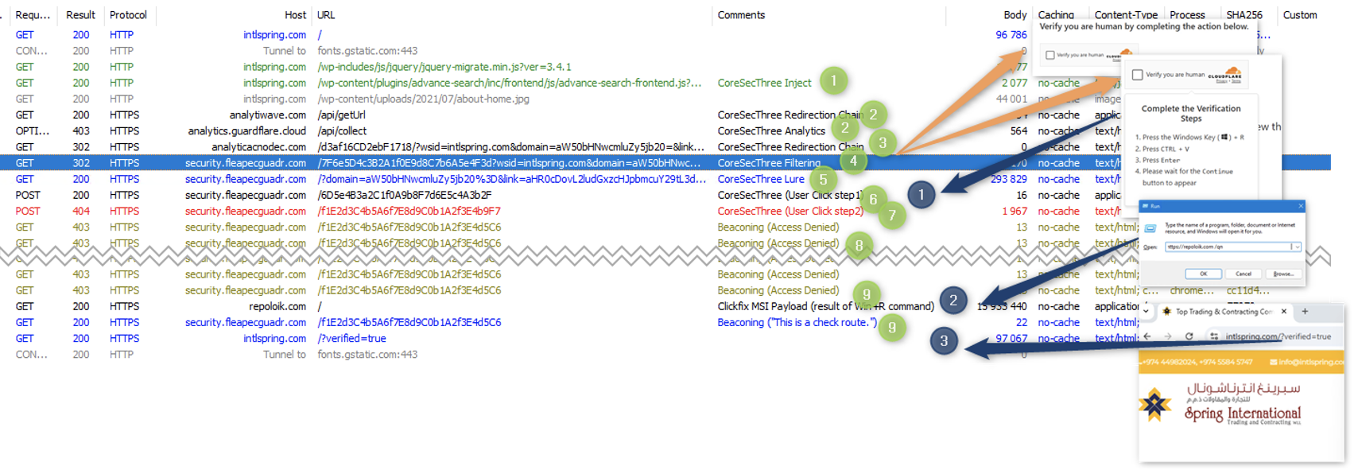Click Browse... in the Run dialog

click(x=1282, y=274)
